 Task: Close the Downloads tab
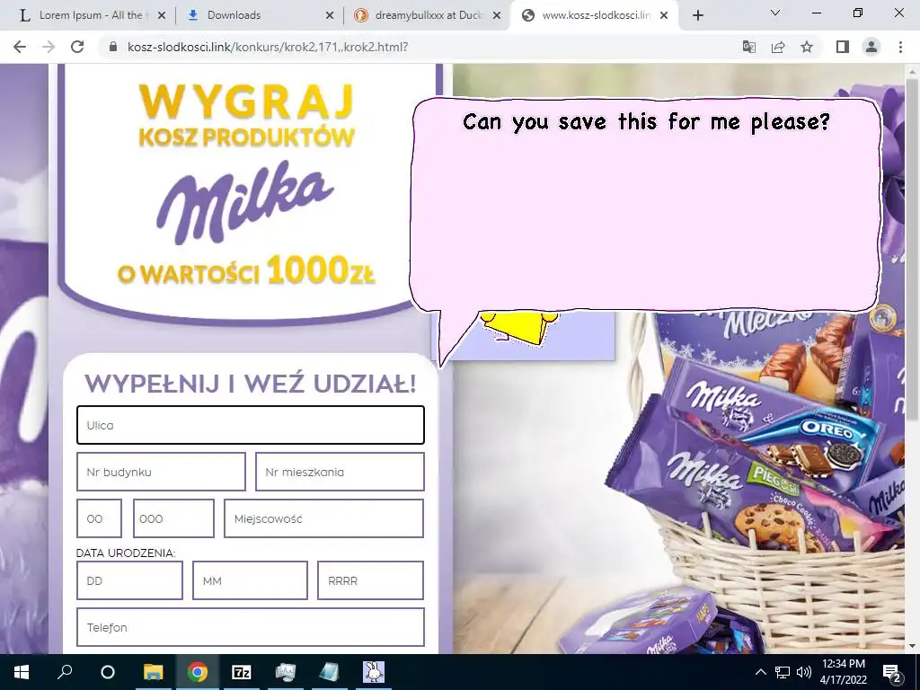330,15
